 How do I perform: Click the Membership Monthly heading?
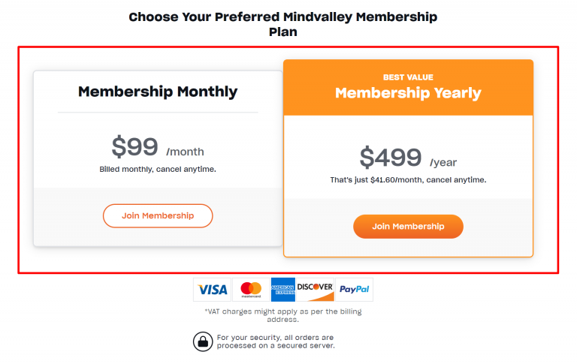pyautogui.click(x=158, y=92)
